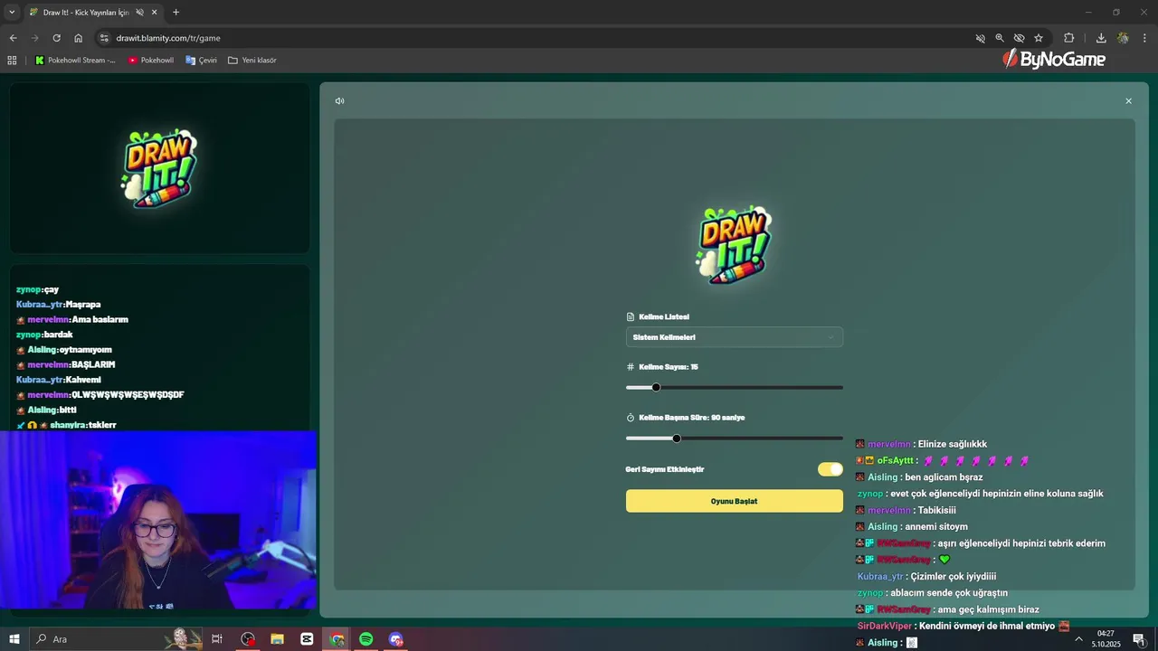The height and width of the screenshot is (651, 1158).
Task: Click the Oyunu Başlat button
Action: [x=735, y=501]
